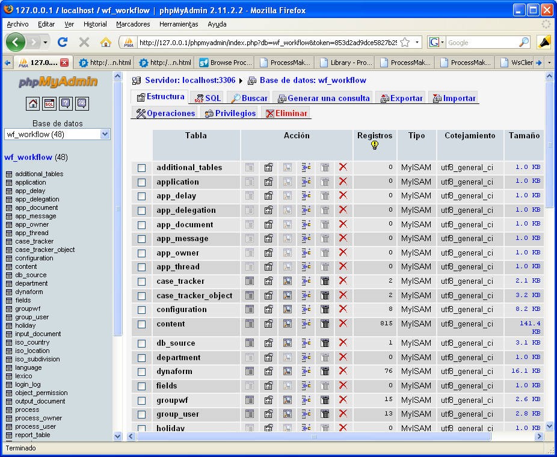The height and width of the screenshot is (457, 557).
Task: Open the Marcadores menu
Action: tap(133, 24)
